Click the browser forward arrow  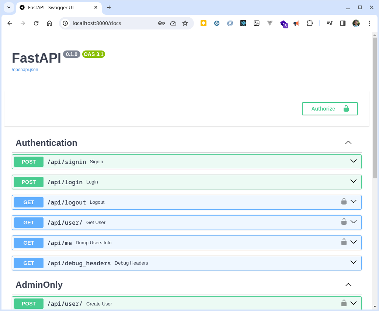pos(23,23)
